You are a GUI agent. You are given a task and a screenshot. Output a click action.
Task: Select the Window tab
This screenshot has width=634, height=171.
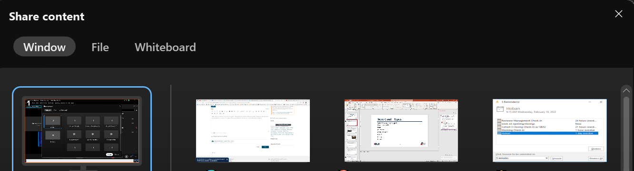pos(44,47)
